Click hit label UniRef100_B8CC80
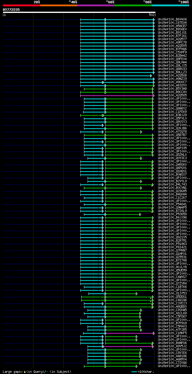Viewport: 192px width, 374px height. pos(172,92)
